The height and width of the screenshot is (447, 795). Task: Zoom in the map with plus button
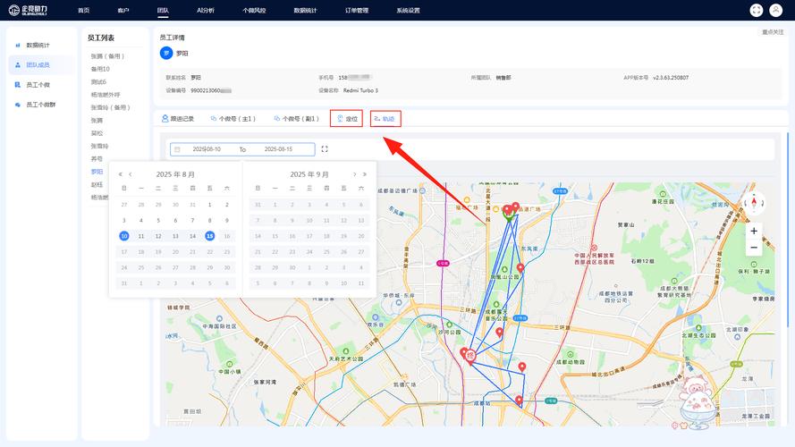coord(754,232)
